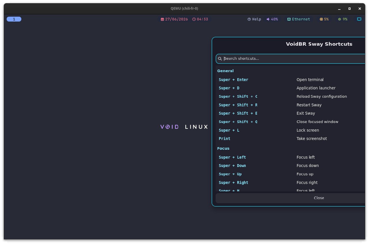Click the Super + Left shortcut key

[x=232, y=157]
